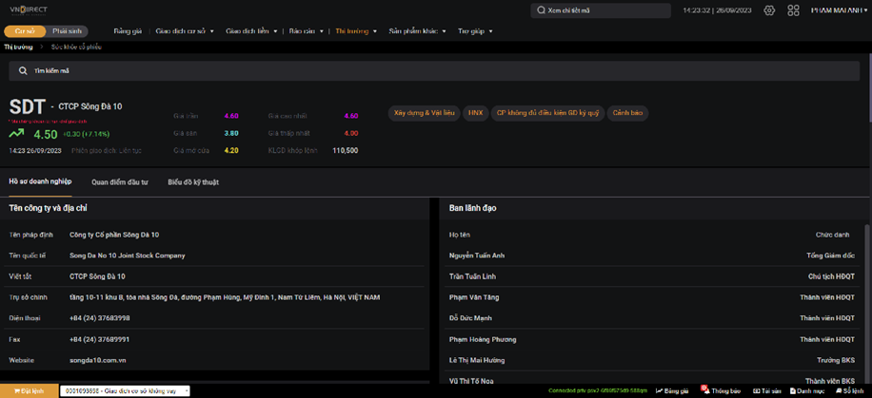Click Đỗ Đức Mạnh row

coord(652,318)
